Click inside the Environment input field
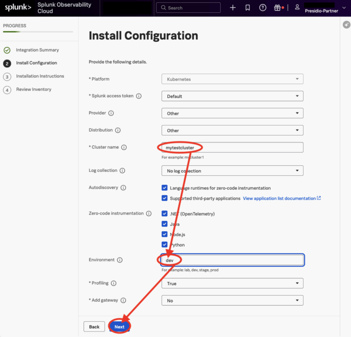351x337 pixels. [x=232, y=260]
